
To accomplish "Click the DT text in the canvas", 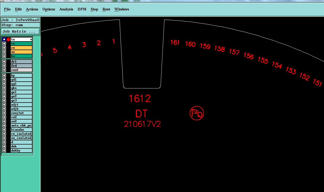I will pos(141,113).
